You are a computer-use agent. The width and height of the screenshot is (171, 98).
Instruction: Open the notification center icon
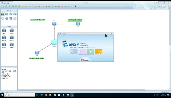[168, 95]
